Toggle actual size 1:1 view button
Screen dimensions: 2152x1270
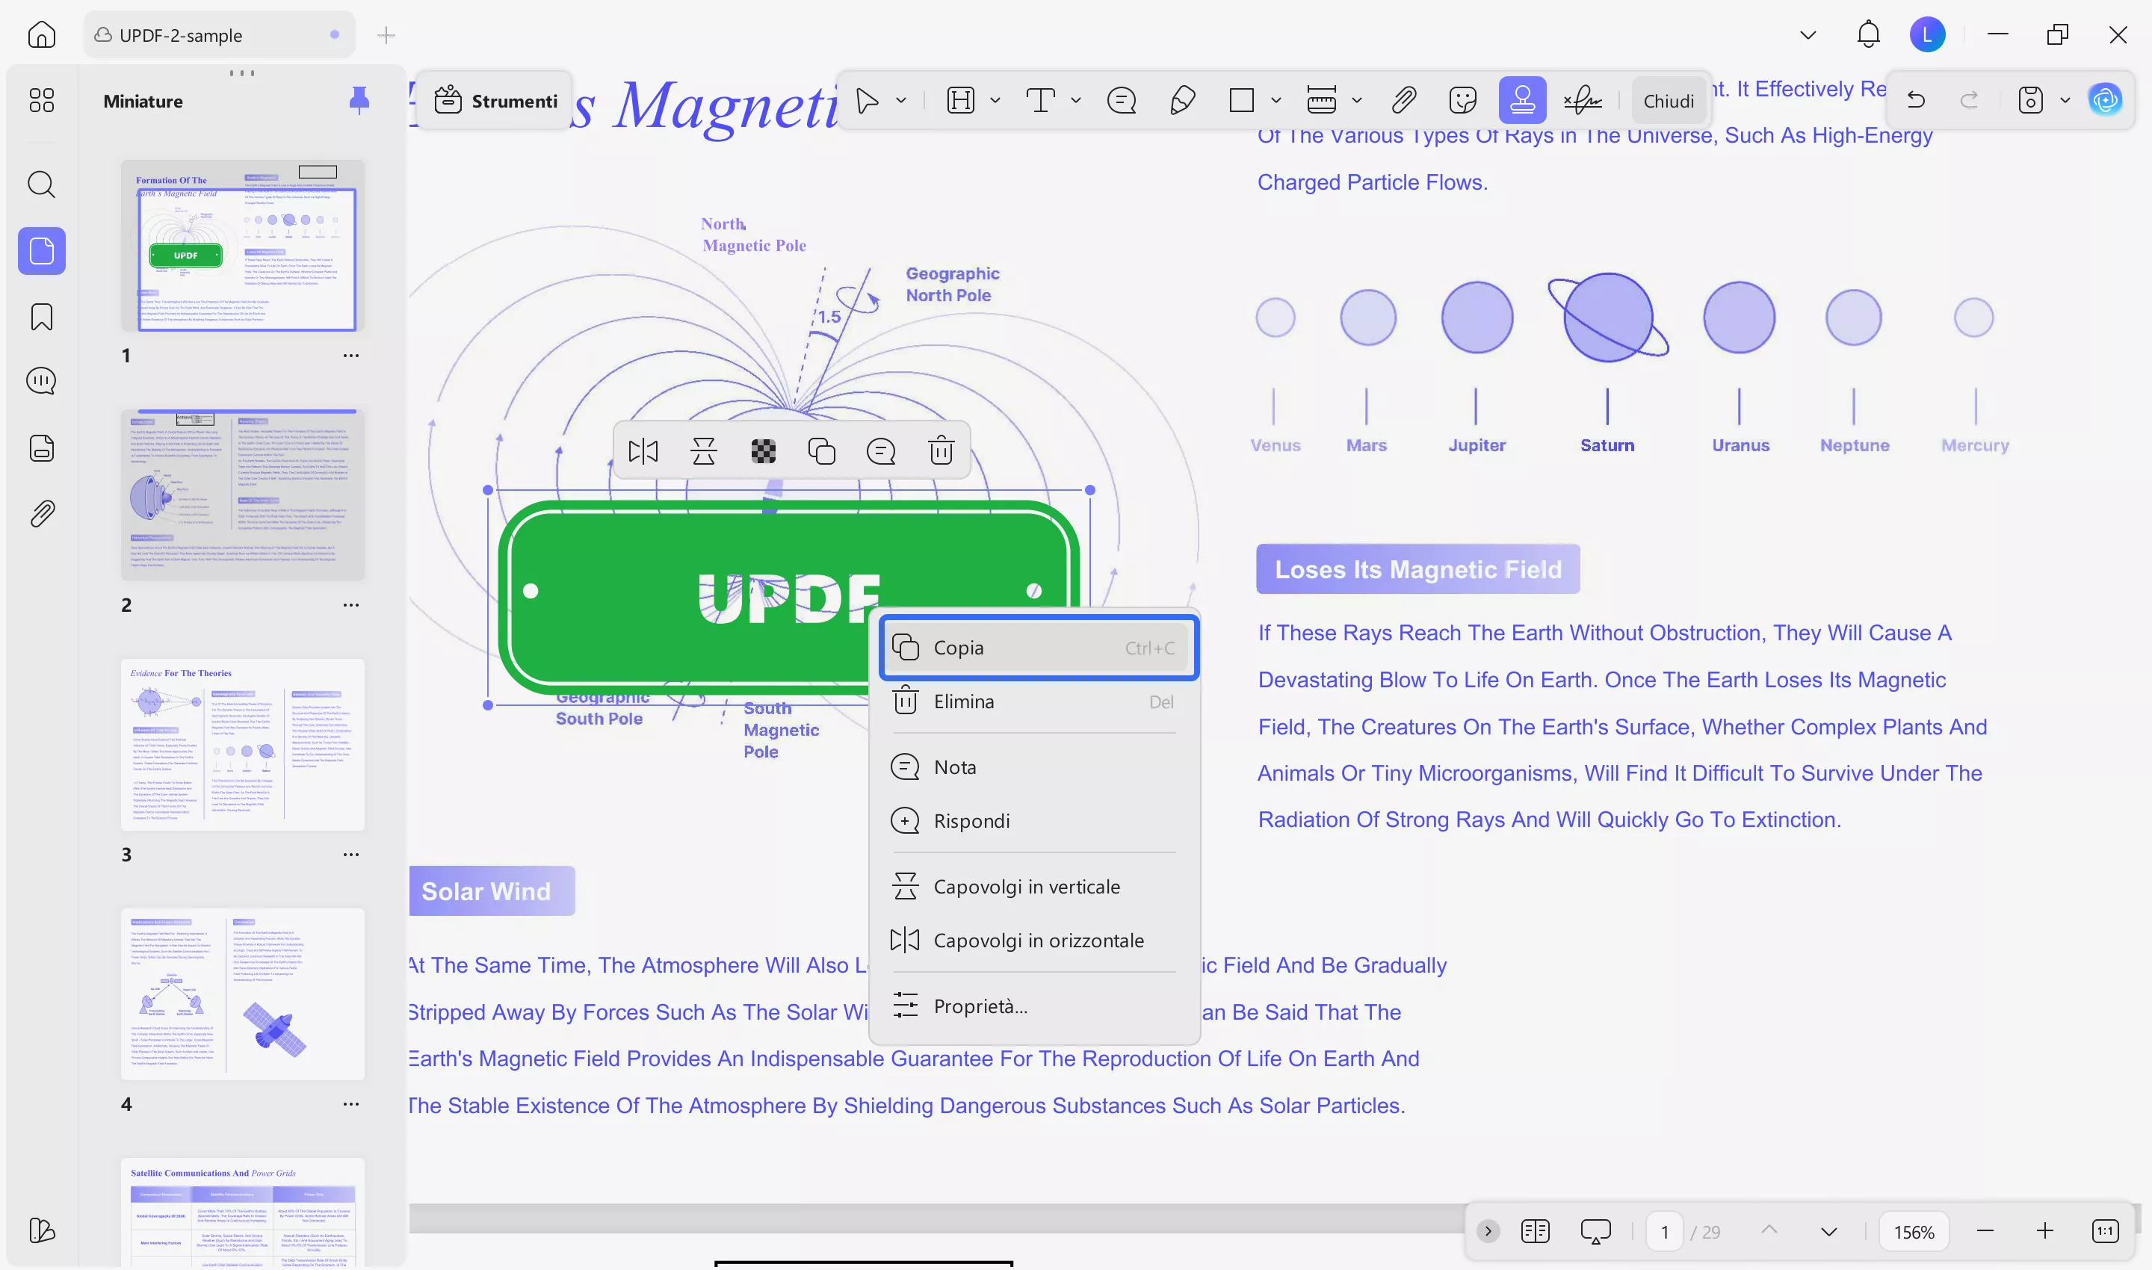pyautogui.click(x=2105, y=1231)
